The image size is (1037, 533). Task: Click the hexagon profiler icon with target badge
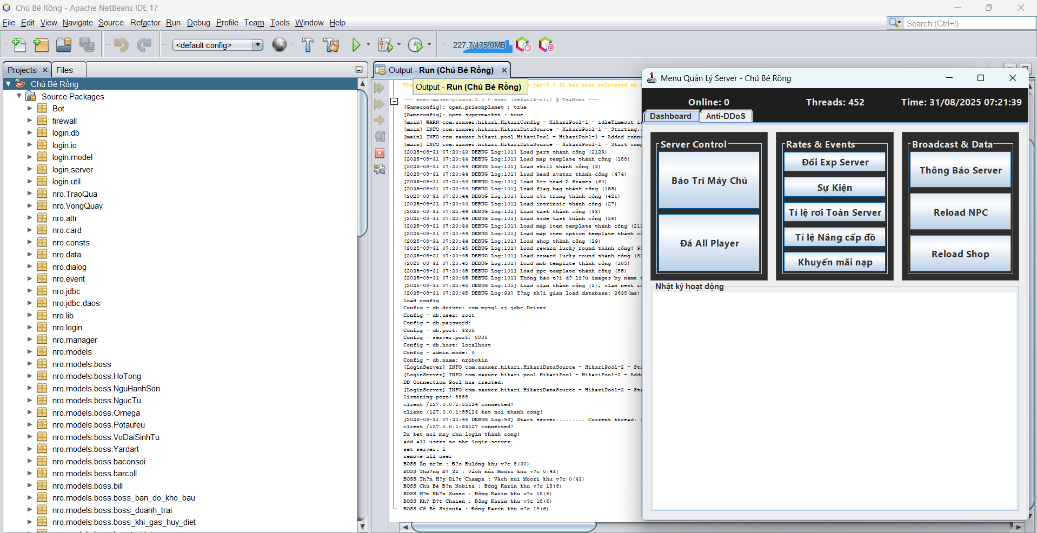[x=547, y=44]
